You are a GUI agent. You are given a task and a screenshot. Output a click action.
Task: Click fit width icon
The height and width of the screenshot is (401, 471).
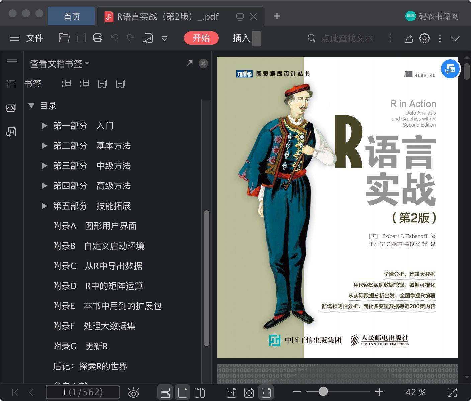[266, 392]
